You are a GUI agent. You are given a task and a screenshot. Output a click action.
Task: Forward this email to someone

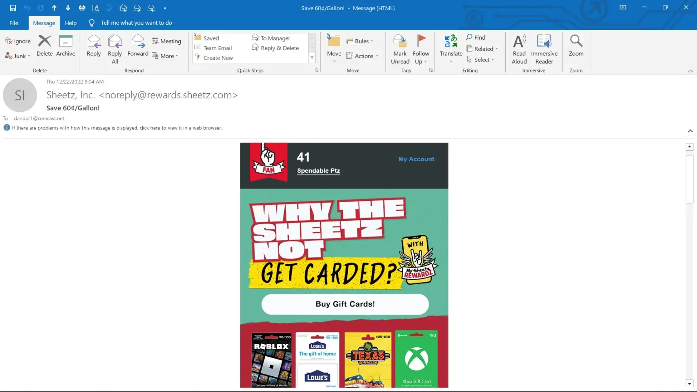[138, 46]
